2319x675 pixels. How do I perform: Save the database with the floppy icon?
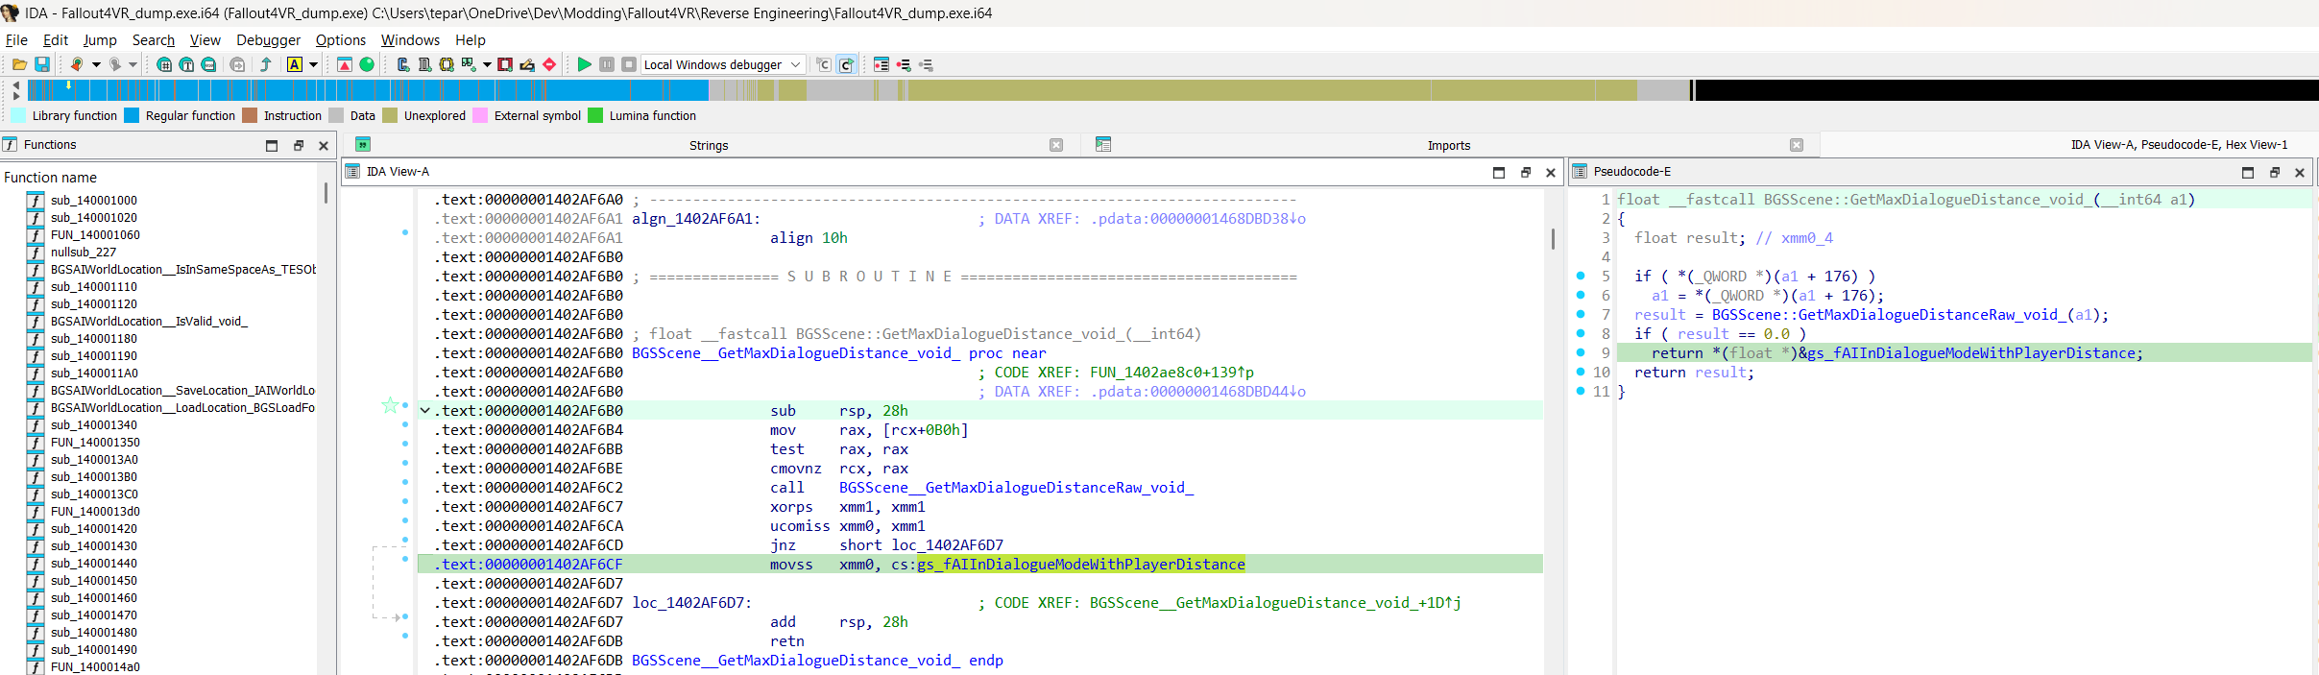click(42, 64)
